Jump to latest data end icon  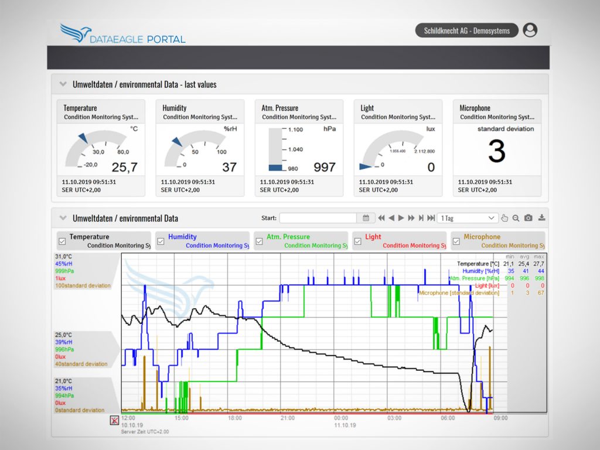431,218
